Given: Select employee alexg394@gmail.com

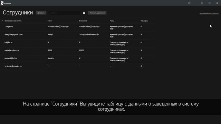Looking at the screenshot, I should pyautogui.click(x=13, y=34).
